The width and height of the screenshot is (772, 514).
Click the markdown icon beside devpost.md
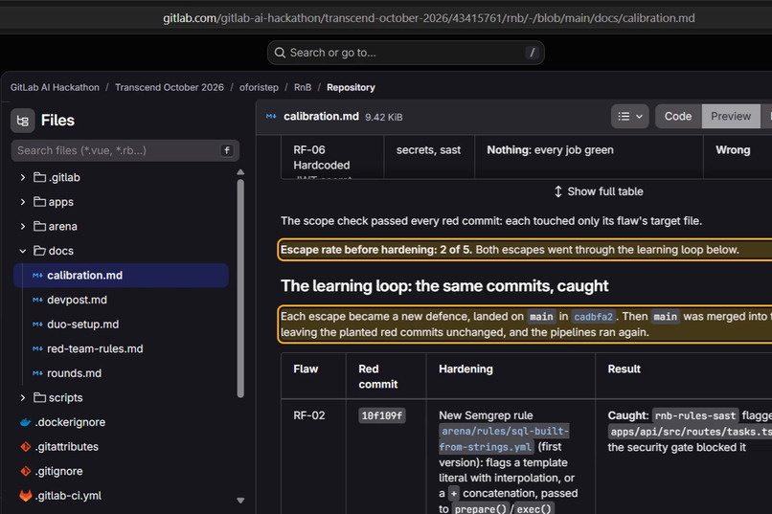point(37,300)
